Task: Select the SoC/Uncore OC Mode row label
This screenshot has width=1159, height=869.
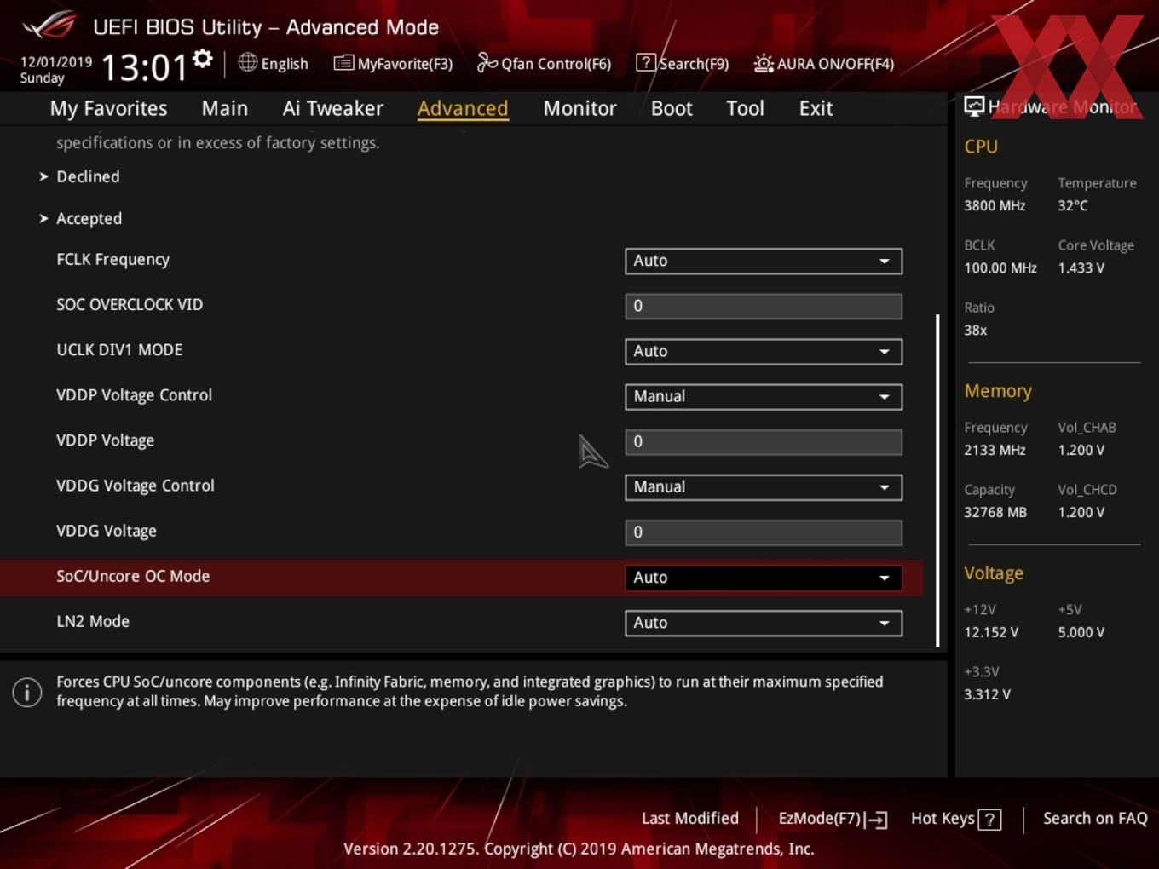Action: (133, 576)
